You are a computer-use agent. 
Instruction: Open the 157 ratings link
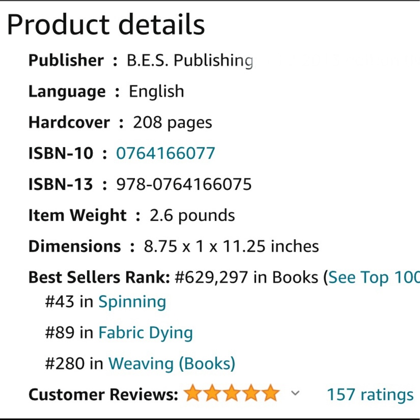click(370, 394)
